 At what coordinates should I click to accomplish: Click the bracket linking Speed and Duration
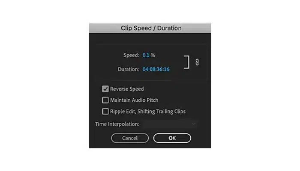pos(187,62)
